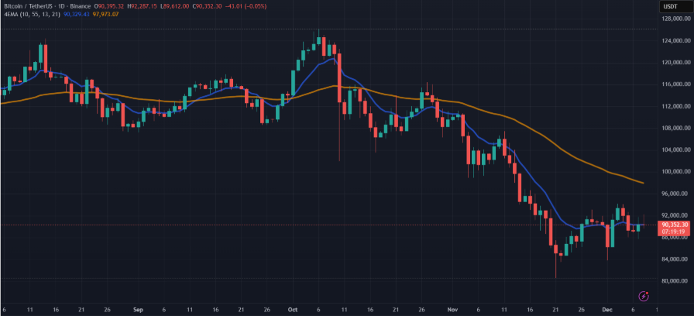Click the 80,000.00 price axis label
Screen dimensions: 694x316
[676, 281]
